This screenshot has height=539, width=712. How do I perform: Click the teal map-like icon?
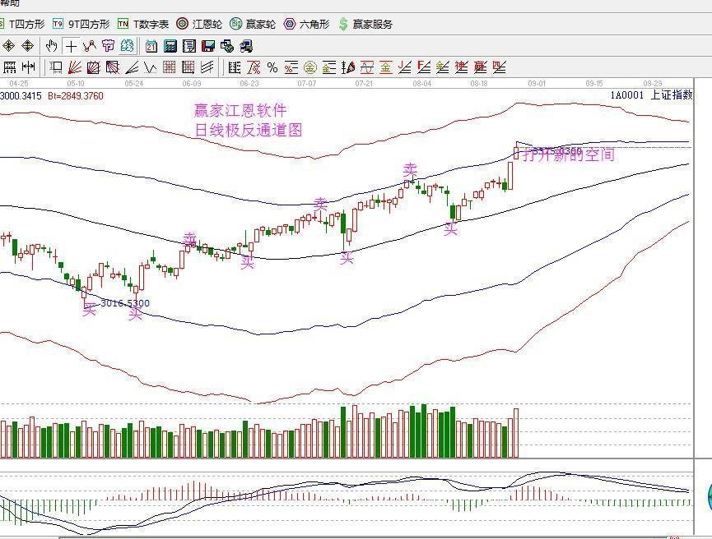pos(127,46)
